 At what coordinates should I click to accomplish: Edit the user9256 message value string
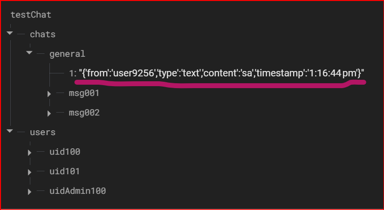(223, 73)
